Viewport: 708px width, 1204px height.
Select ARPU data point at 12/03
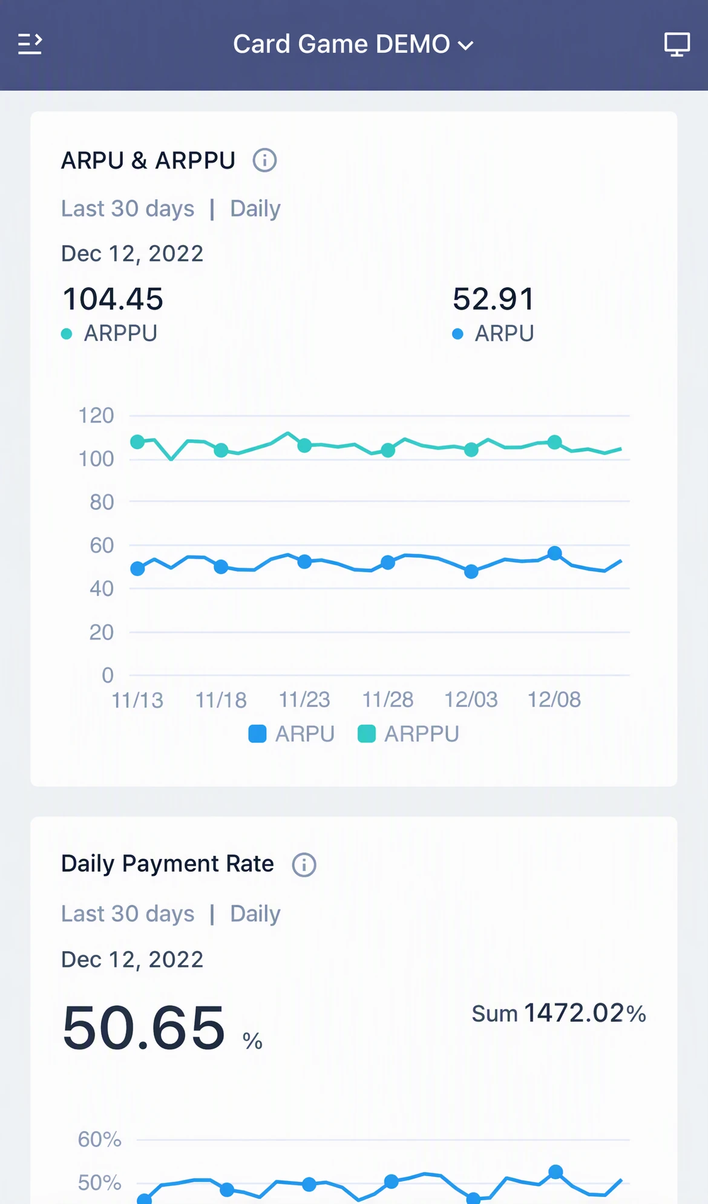(471, 571)
